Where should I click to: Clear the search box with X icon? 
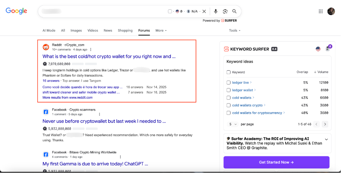(x=204, y=11)
